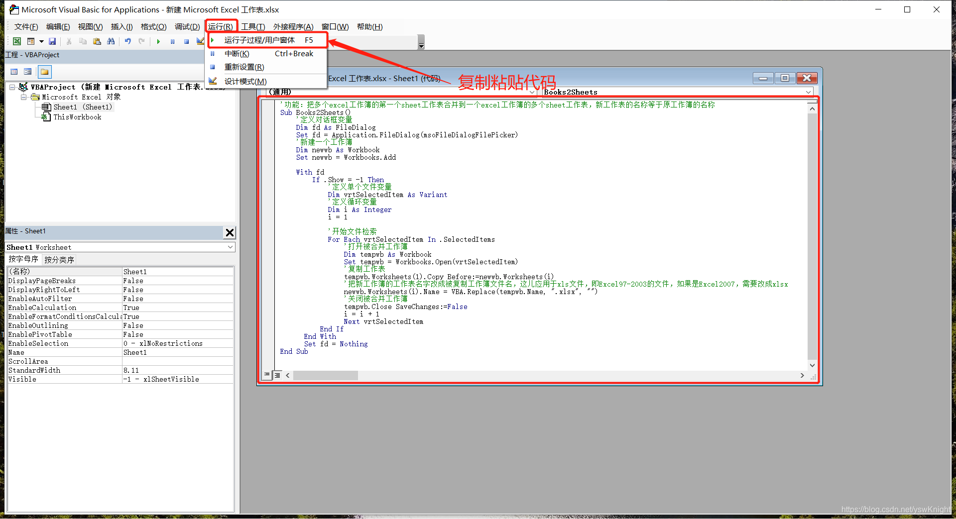Image resolution: width=956 pixels, height=519 pixels.
Task: Close the Properties panel with the X
Action: [x=230, y=232]
